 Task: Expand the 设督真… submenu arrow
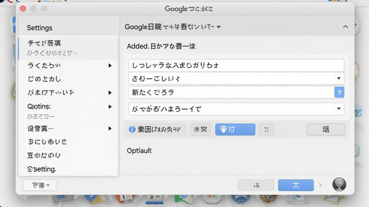point(110,128)
